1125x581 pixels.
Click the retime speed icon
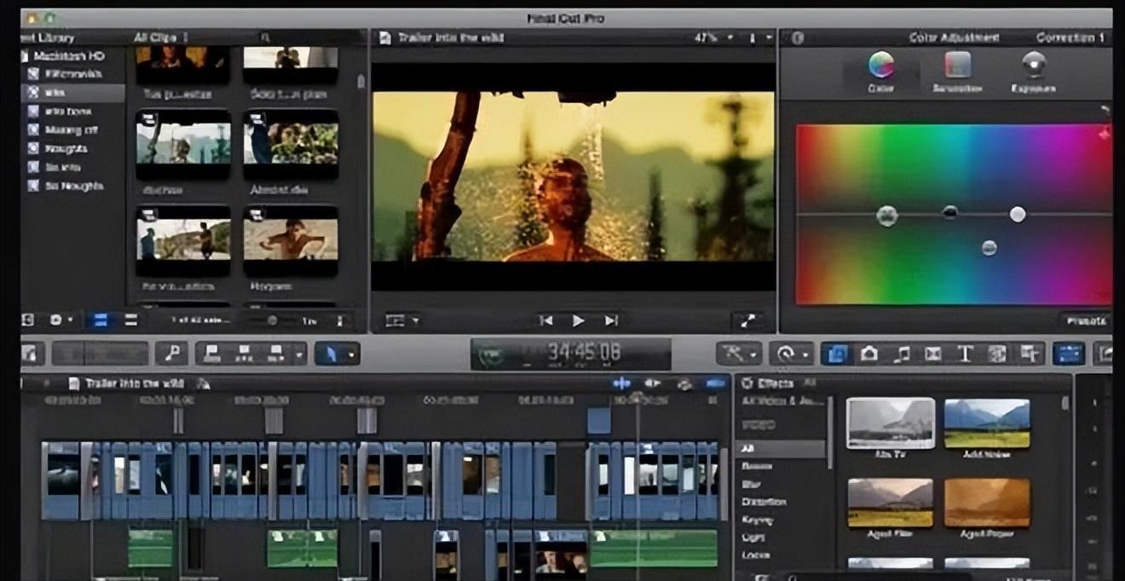pyautogui.click(x=785, y=354)
